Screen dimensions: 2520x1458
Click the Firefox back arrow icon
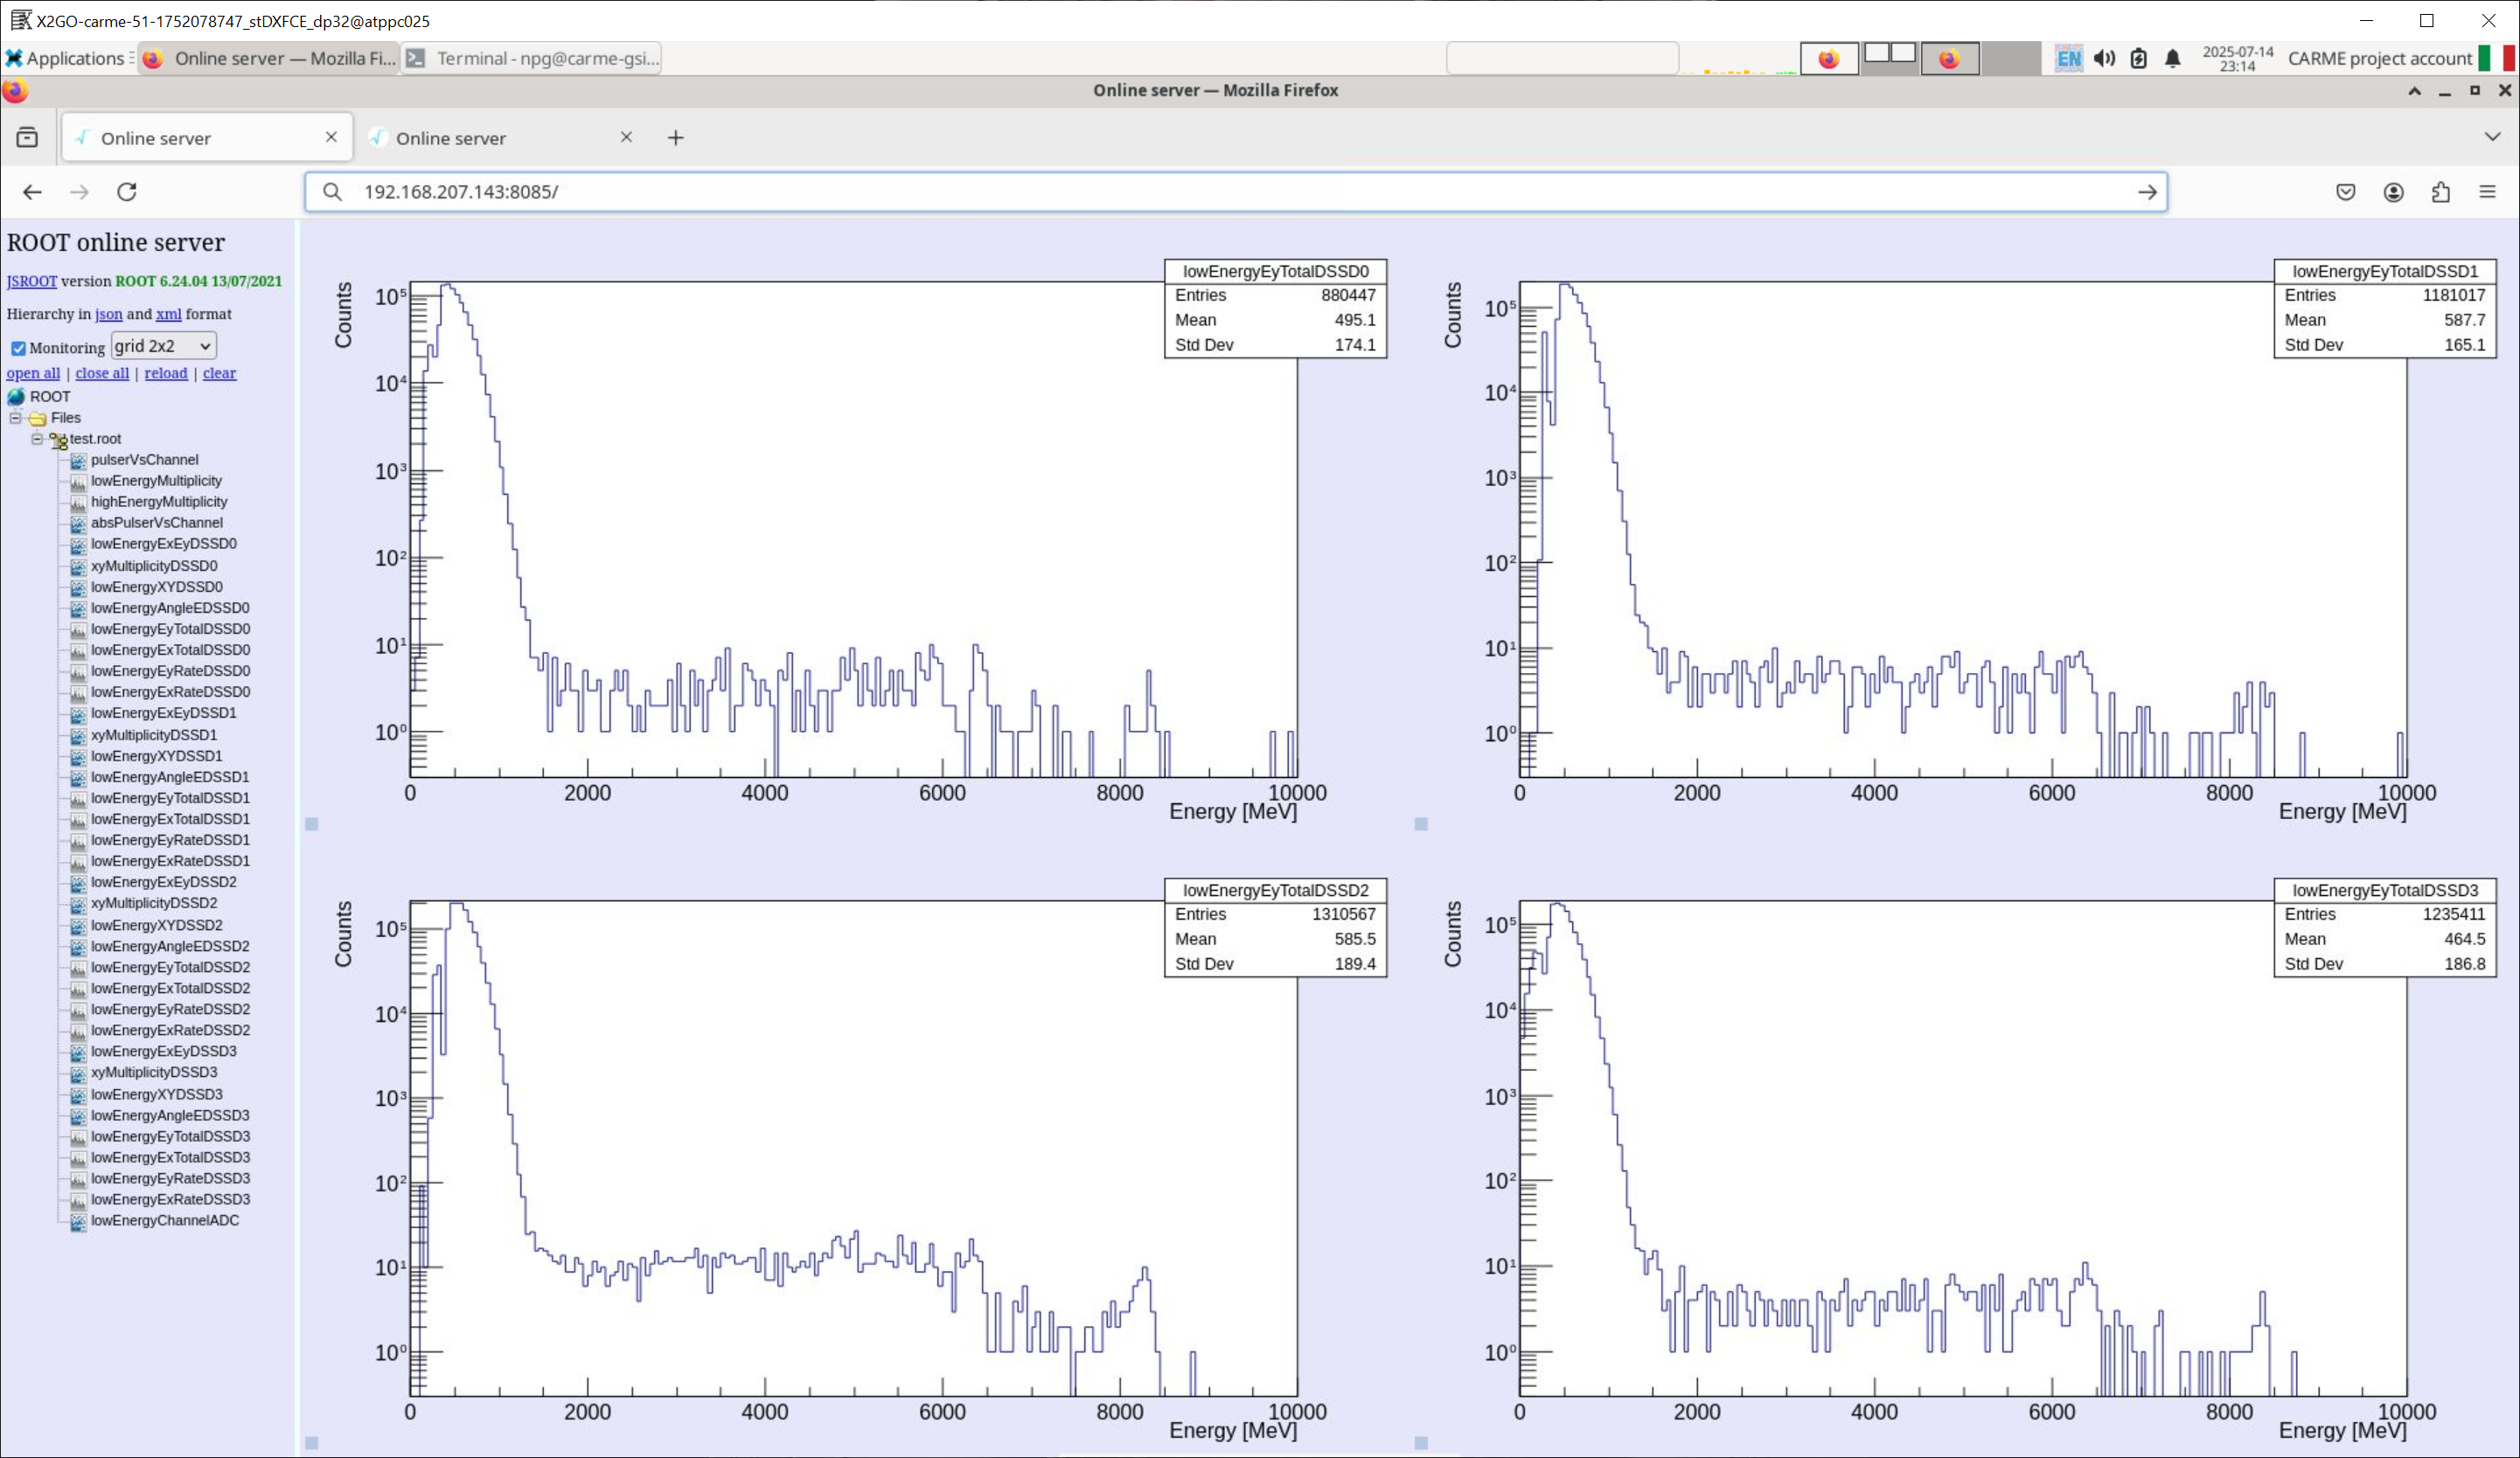32,192
